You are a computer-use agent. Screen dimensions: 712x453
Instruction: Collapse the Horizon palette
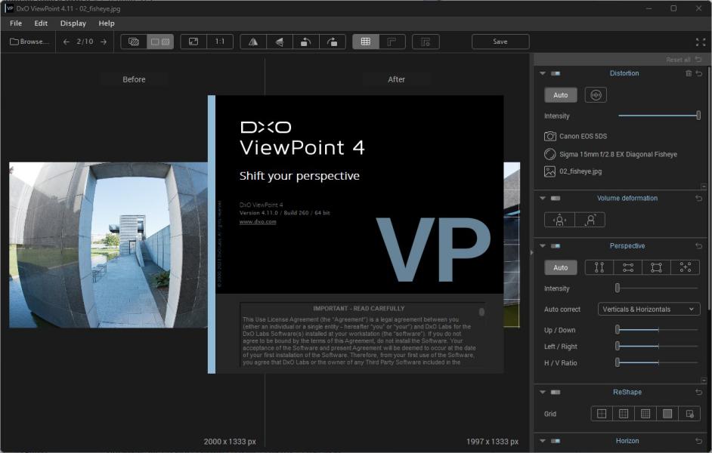click(x=543, y=441)
